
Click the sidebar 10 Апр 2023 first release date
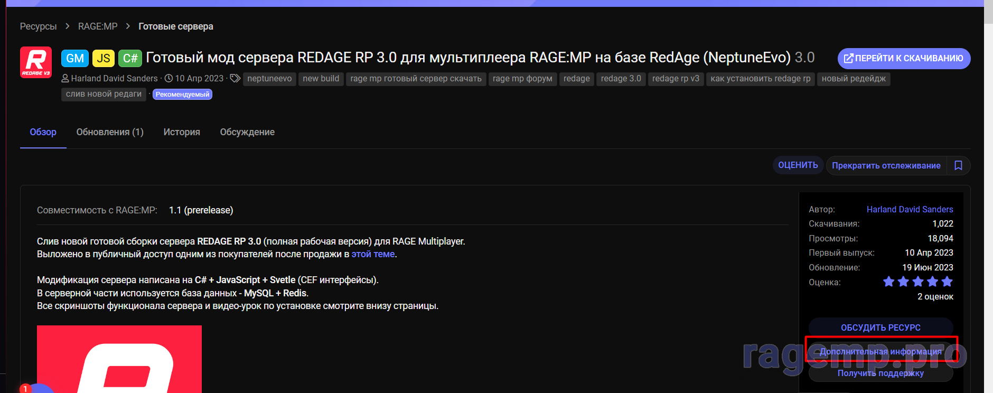click(929, 252)
